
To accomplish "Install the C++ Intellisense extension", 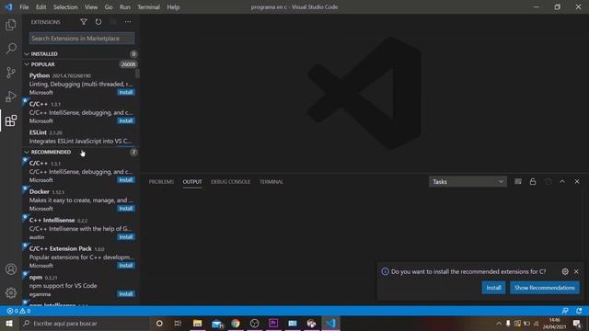I will coord(126,237).
